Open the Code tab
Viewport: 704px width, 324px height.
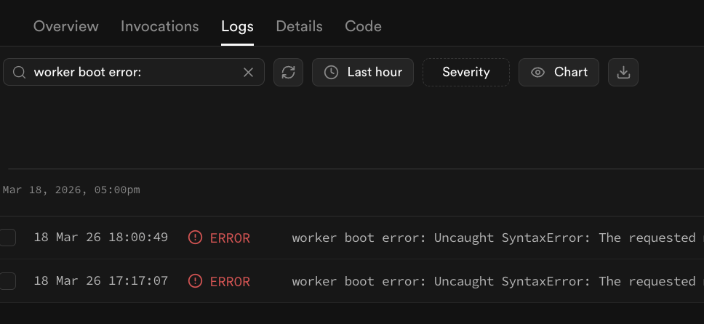pos(363,26)
